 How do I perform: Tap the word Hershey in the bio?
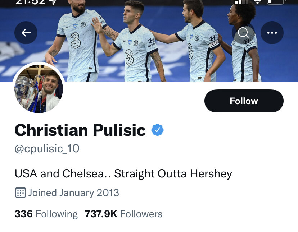(x=211, y=174)
